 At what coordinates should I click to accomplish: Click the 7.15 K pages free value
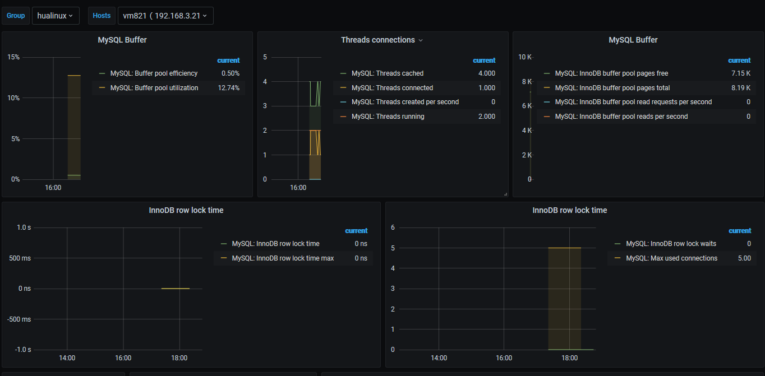coord(741,73)
